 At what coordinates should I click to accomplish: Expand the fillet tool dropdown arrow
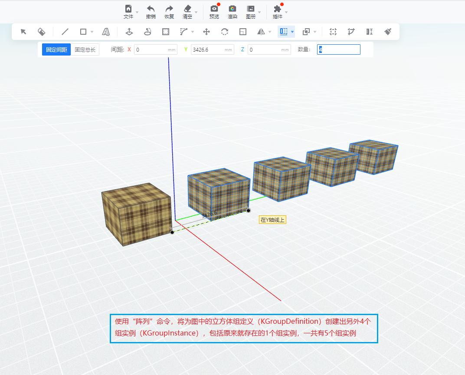(193, 32)
